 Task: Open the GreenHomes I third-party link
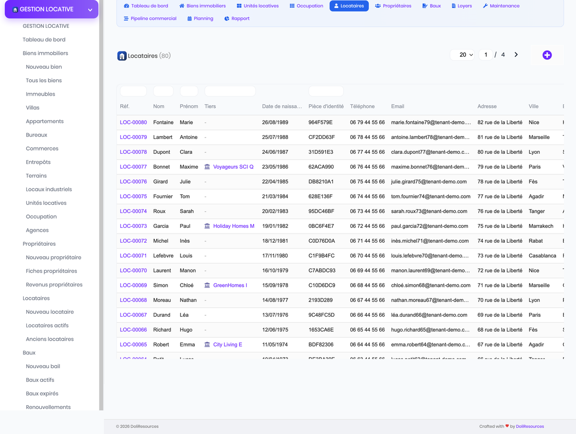click(x=230, y=285)
